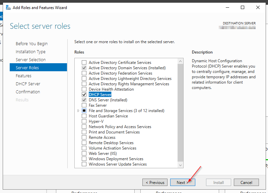
Task: Open Installation Type step
Action: click(x=30, y=52)
